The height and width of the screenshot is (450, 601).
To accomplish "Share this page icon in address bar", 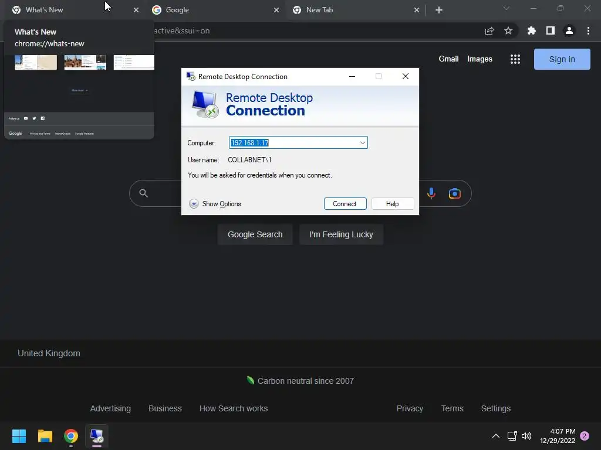I will (x=489, y=31).
